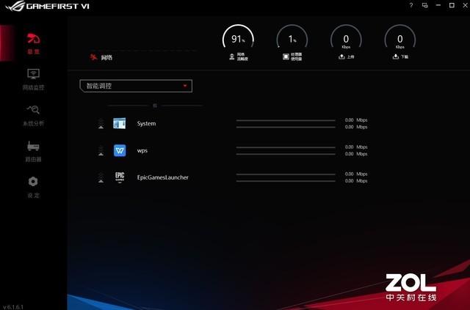Viewport: 470px width, 310px height.
Task: Select the EpicGamesLauncher process name
Action: [163, 177]
